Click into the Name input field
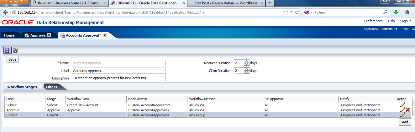 point(119,63)
